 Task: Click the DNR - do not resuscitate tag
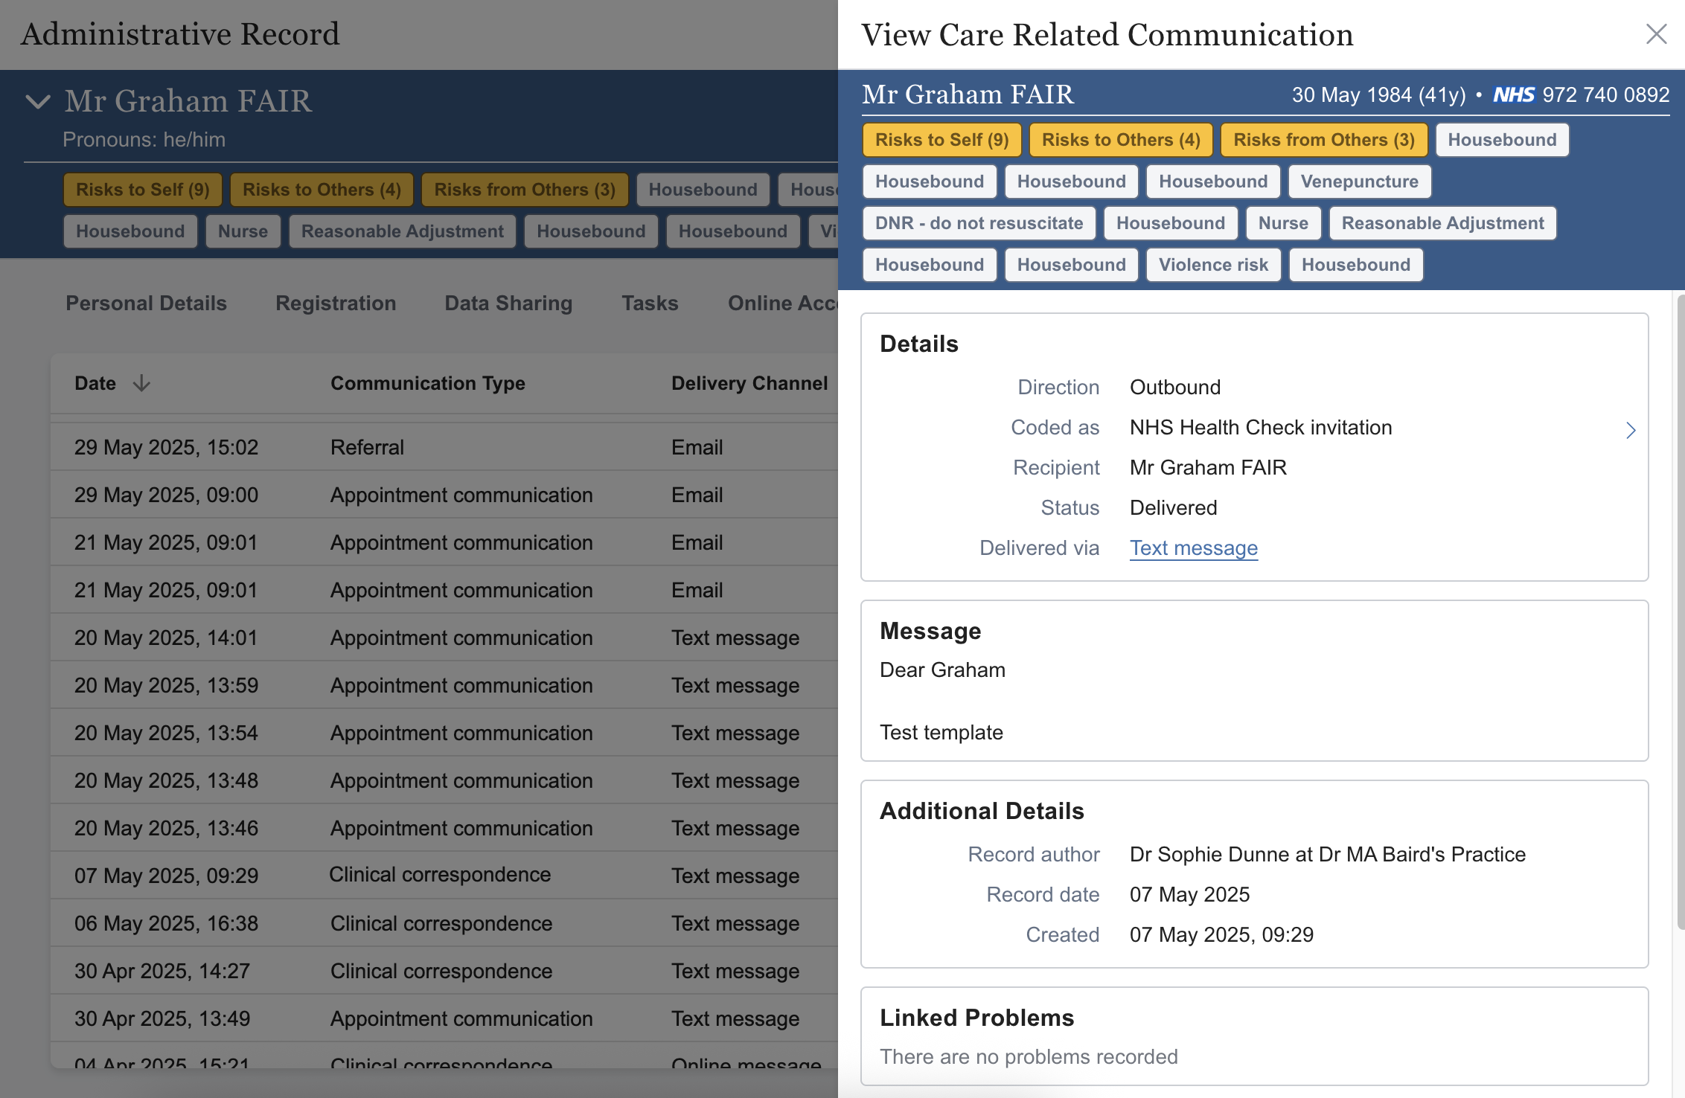978,223
